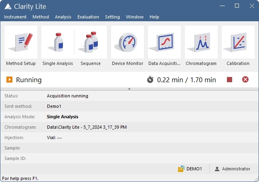Click the bold Single Analysis mode value
Viewport: 259px width, 182px height.
pos(63,117)
